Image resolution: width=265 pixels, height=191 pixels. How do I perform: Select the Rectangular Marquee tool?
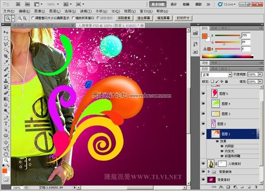6,38
